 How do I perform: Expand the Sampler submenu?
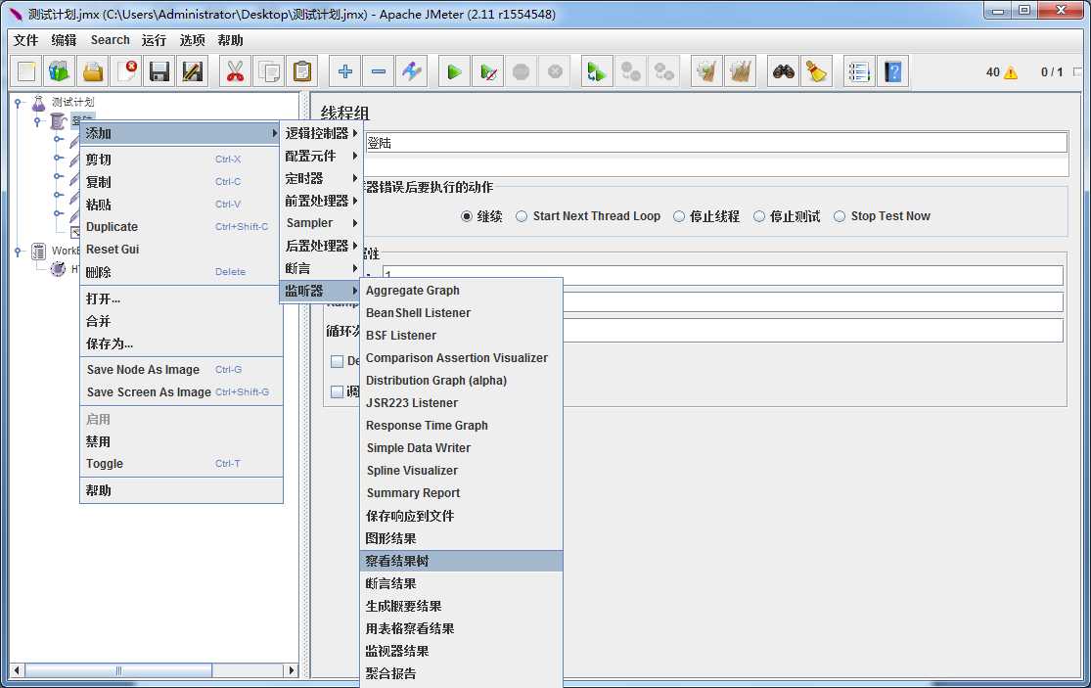[x=320, y=222]
